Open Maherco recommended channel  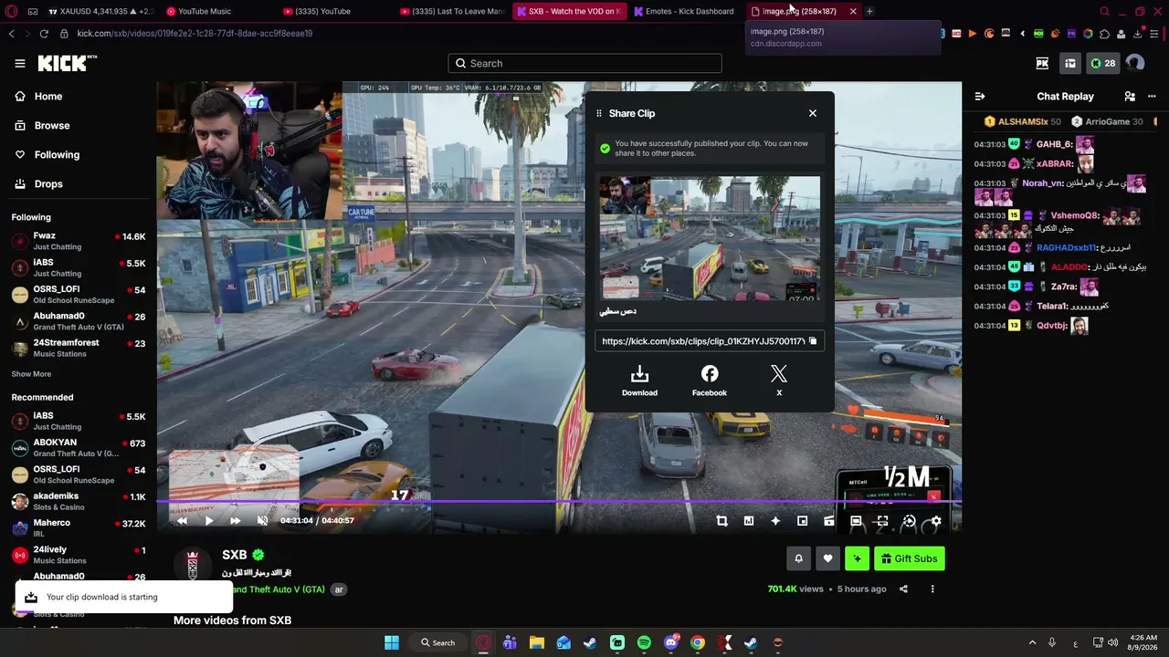pos(78,527)
